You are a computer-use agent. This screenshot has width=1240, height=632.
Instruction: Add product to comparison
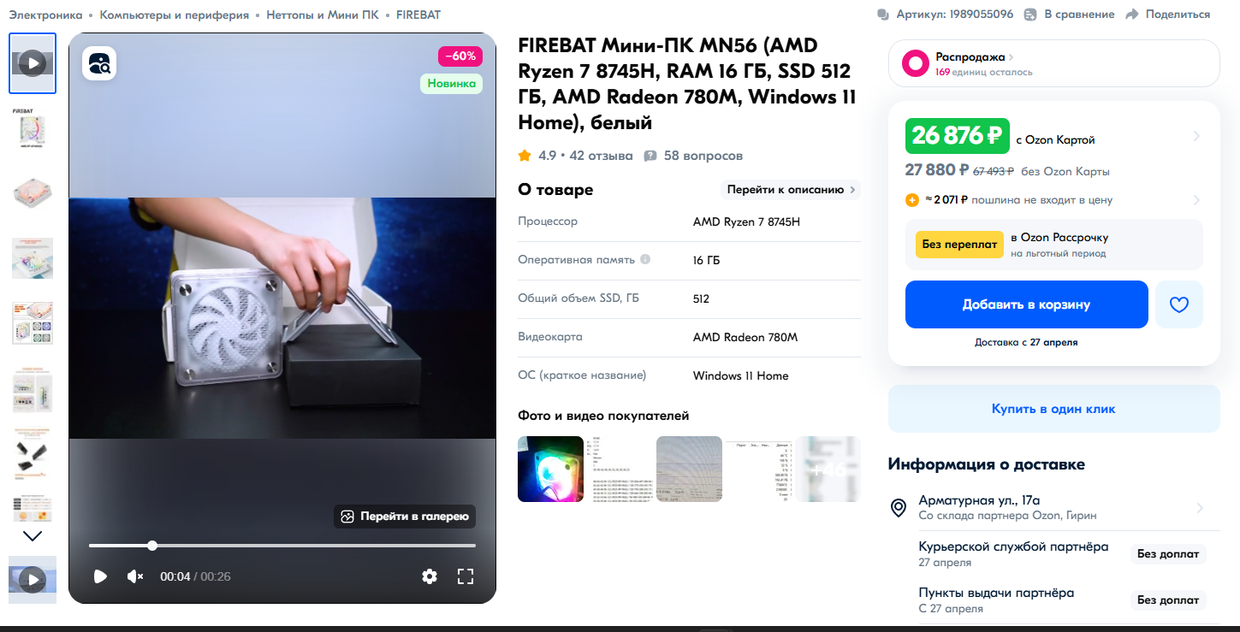(x=1070, y=15)
